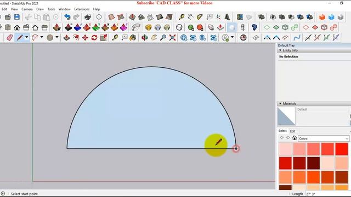Select the Paint Bucket tool
Viewport: 351px width, 197px height.
(133, 38)
